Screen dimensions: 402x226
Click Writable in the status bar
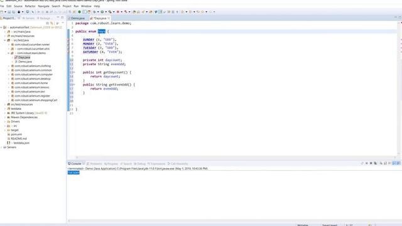click(303, 225)
